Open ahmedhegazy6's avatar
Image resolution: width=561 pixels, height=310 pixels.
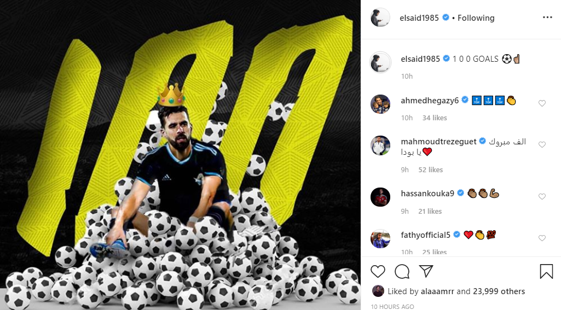(x=380, y=104)
